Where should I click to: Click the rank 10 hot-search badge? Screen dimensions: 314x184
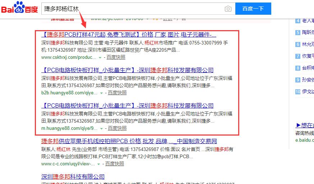click(x=298, y=91)
